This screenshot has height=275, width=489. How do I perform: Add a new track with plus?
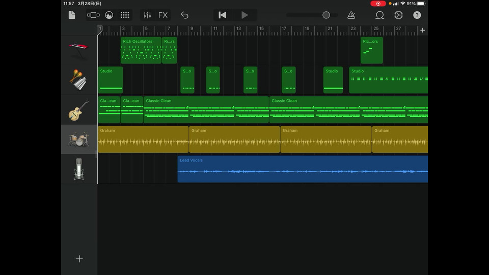pos(79,259)
